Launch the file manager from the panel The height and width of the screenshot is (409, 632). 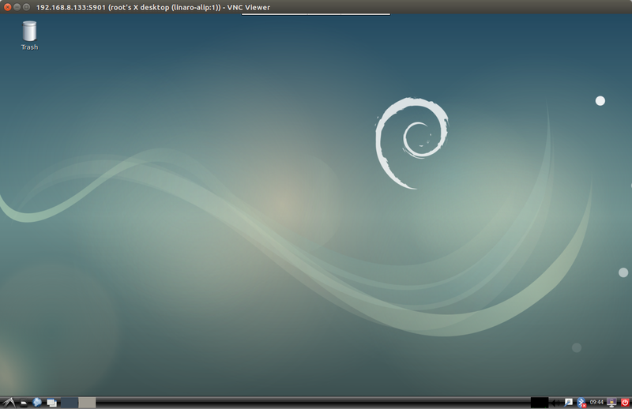(24, 403)
